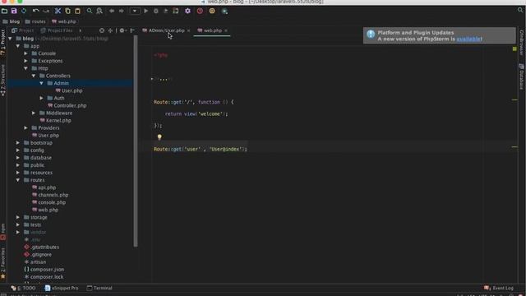Follow the 'available!' update link
526x296 pixels.
point(469,39)
